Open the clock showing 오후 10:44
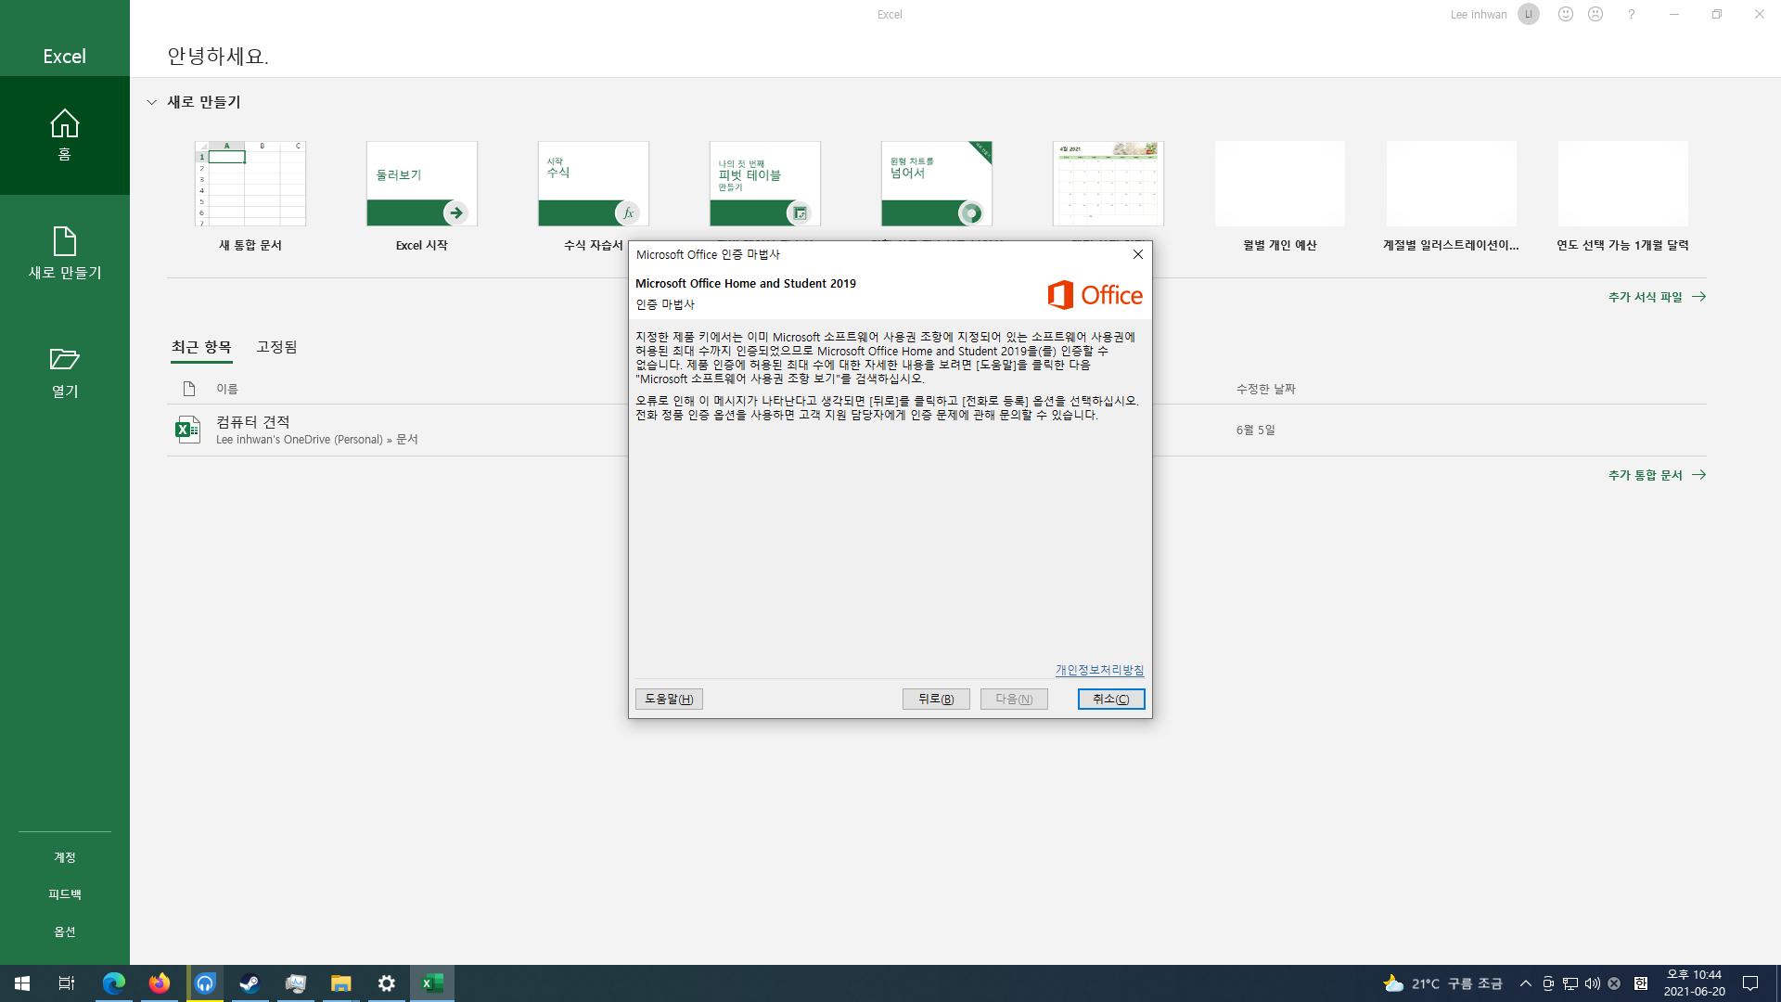 1695,983
